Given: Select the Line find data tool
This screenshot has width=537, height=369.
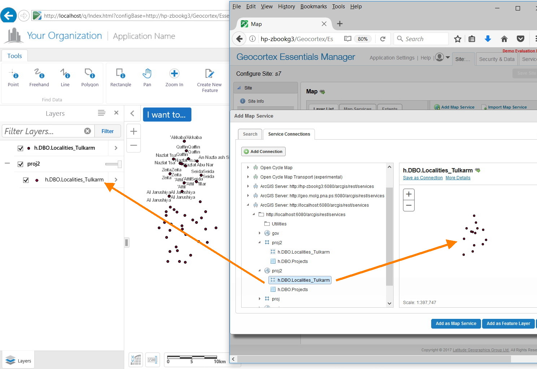Looking at the screenshot, I should [65, 78].
